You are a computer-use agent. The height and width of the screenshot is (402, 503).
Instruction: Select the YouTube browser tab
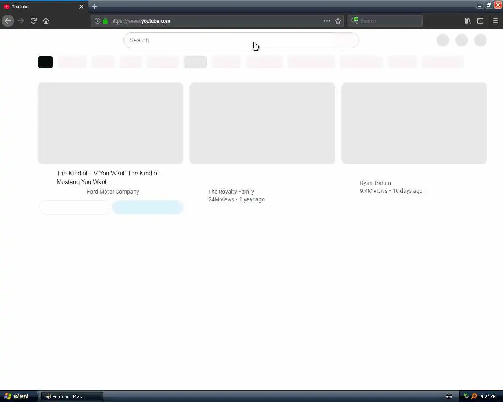(43, 7)
